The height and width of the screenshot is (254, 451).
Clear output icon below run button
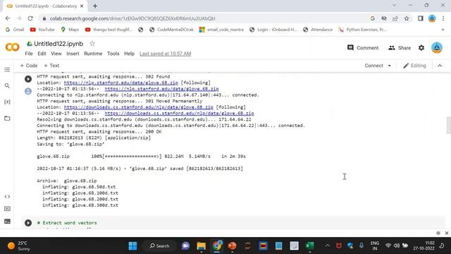(28, 91)
